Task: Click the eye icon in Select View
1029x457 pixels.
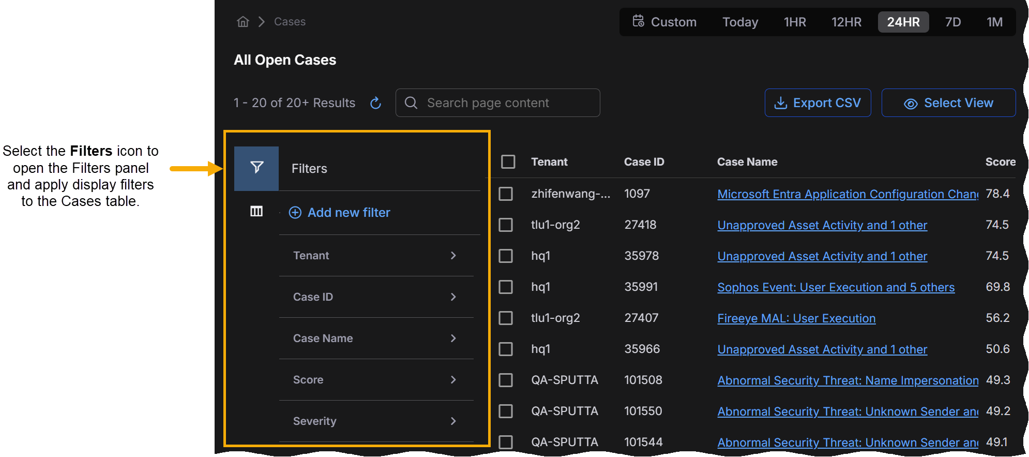Action: click(x=911, y=104)
